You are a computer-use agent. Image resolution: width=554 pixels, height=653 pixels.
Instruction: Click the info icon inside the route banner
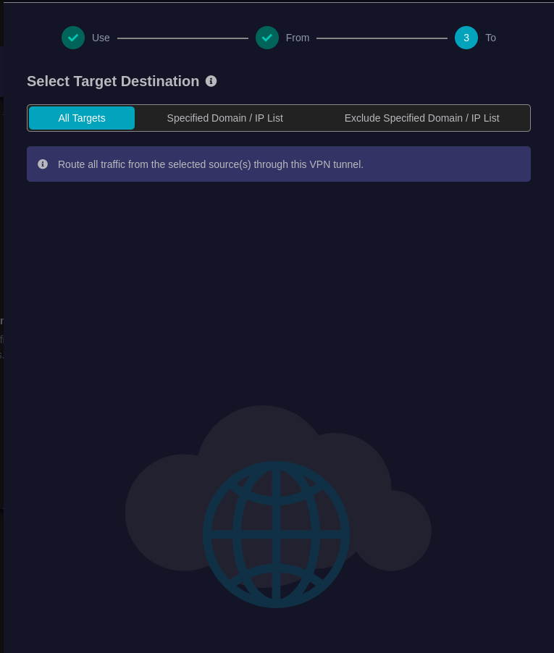pos(43,164)
